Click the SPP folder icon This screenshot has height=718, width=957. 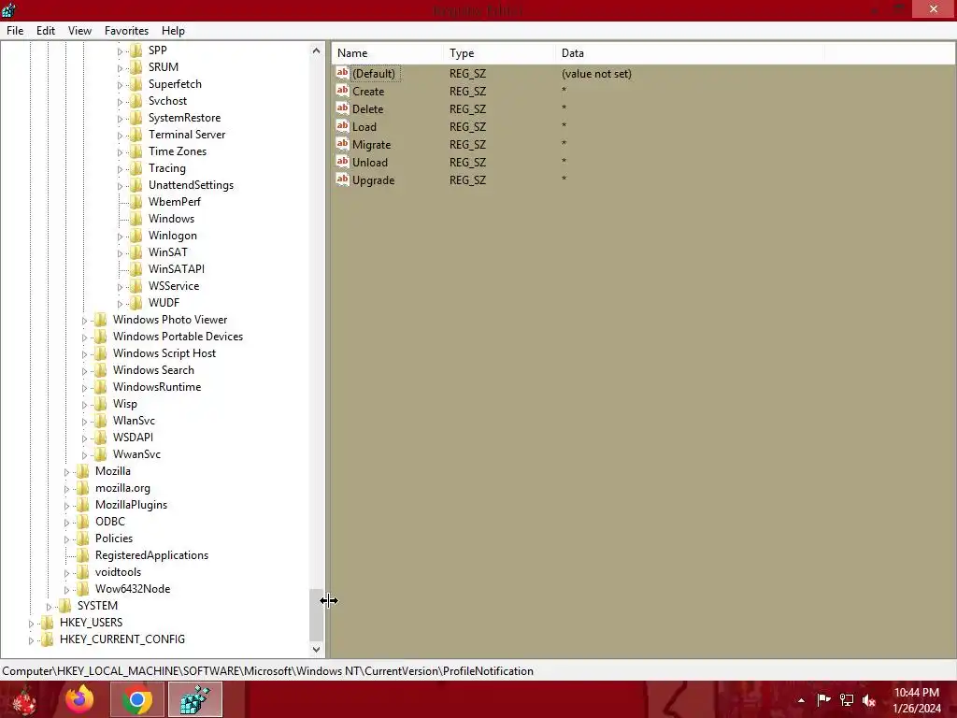(136, 50)
